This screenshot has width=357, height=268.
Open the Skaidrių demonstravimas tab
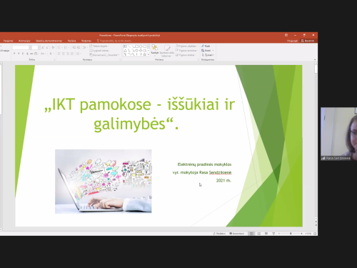point(49,41)
